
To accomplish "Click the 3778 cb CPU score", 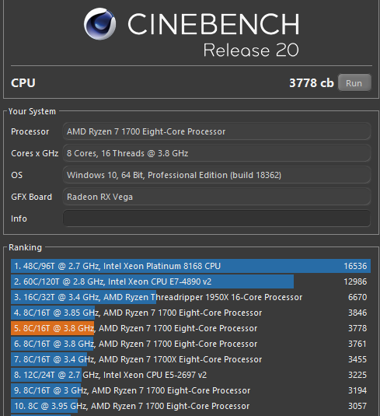I will pyautogui.click(x=312, y=82).
